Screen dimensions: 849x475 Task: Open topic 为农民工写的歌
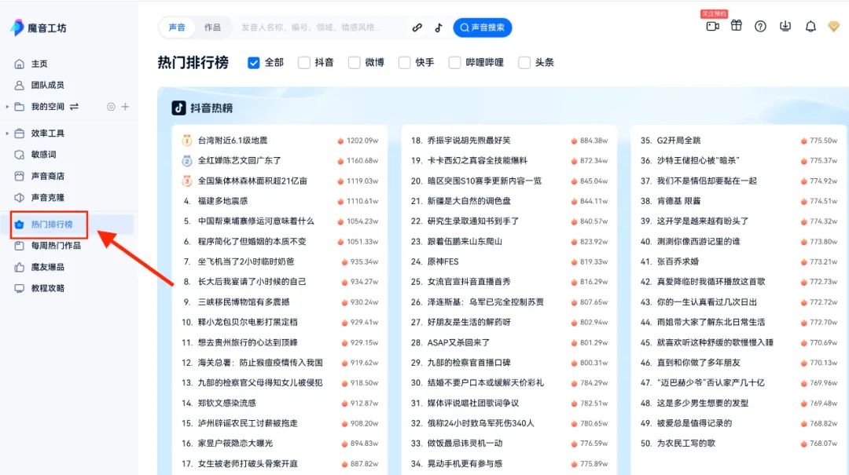click(x=686, y=443)
